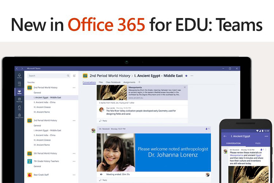The width and height of the screenshot is (274, 183).
Task: Open the Chat icon in sidebar
Action: pos(19,84)
